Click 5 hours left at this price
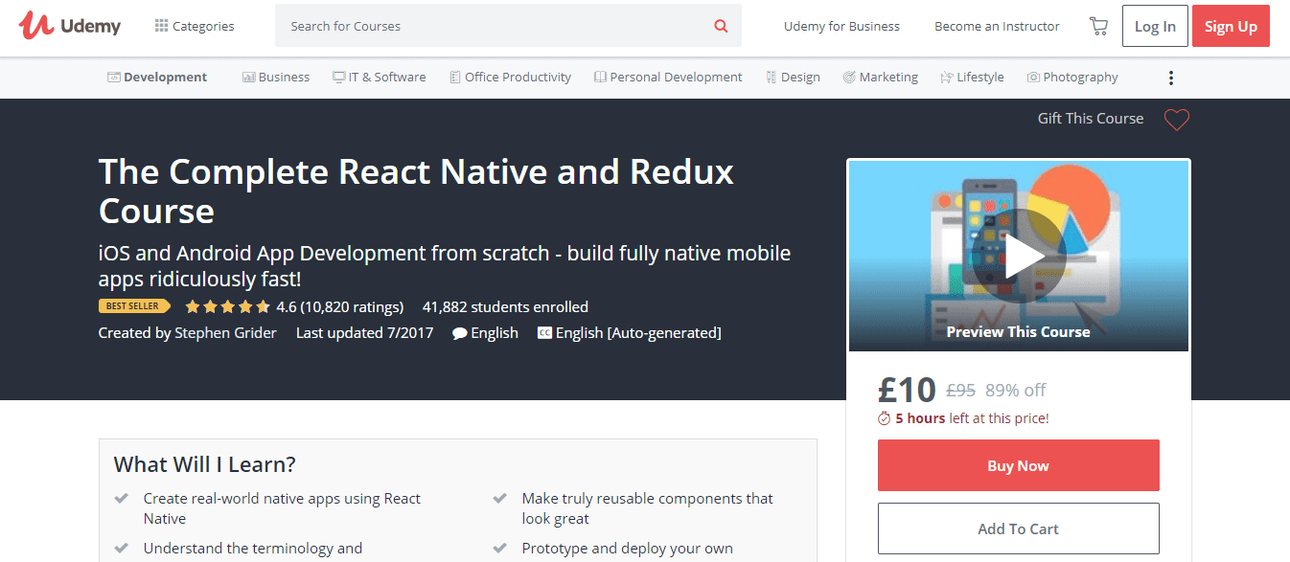The width and height of the screenshot is (1290, 562). pos(972,418)
